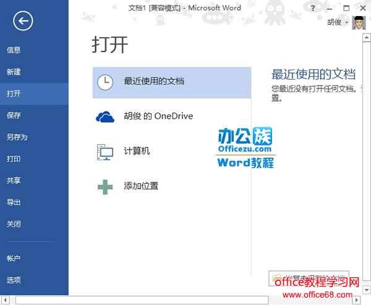Click the OneDrive cloud icon

click(x=105, y=117)
